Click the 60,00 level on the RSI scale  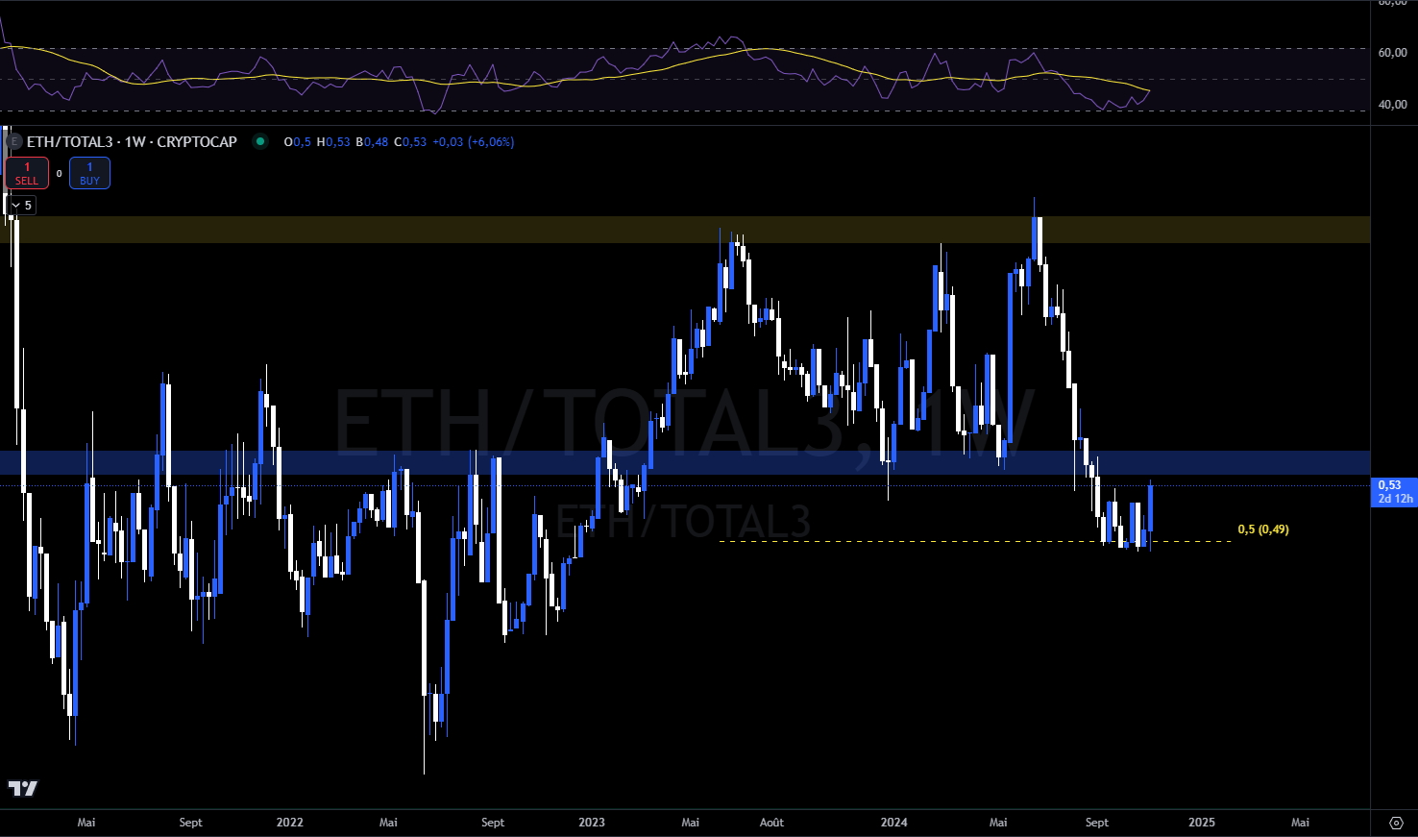pos(1392,53)
